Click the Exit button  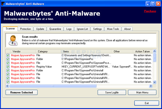tap(147, 103)
